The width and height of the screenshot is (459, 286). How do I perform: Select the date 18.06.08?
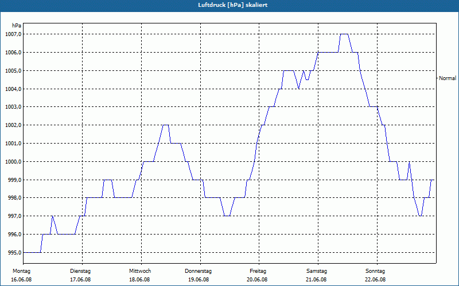[139, 280]
